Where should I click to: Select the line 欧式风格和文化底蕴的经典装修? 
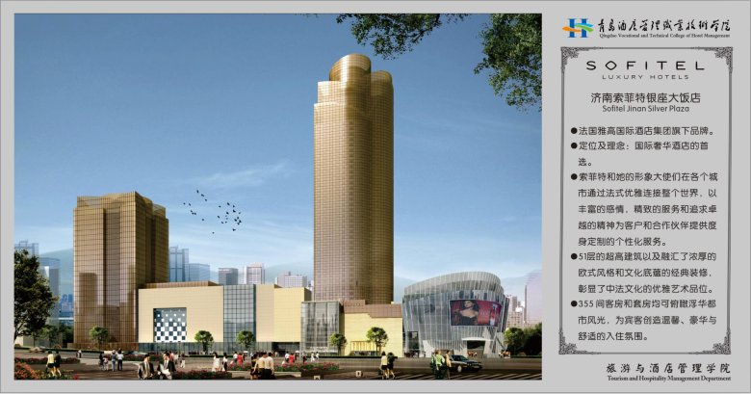click(x=647, y=273)
